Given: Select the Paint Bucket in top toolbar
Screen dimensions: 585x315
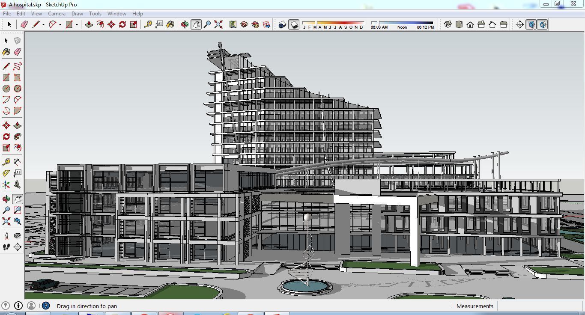Looking at the screenshot, I should tap(170, 25).
